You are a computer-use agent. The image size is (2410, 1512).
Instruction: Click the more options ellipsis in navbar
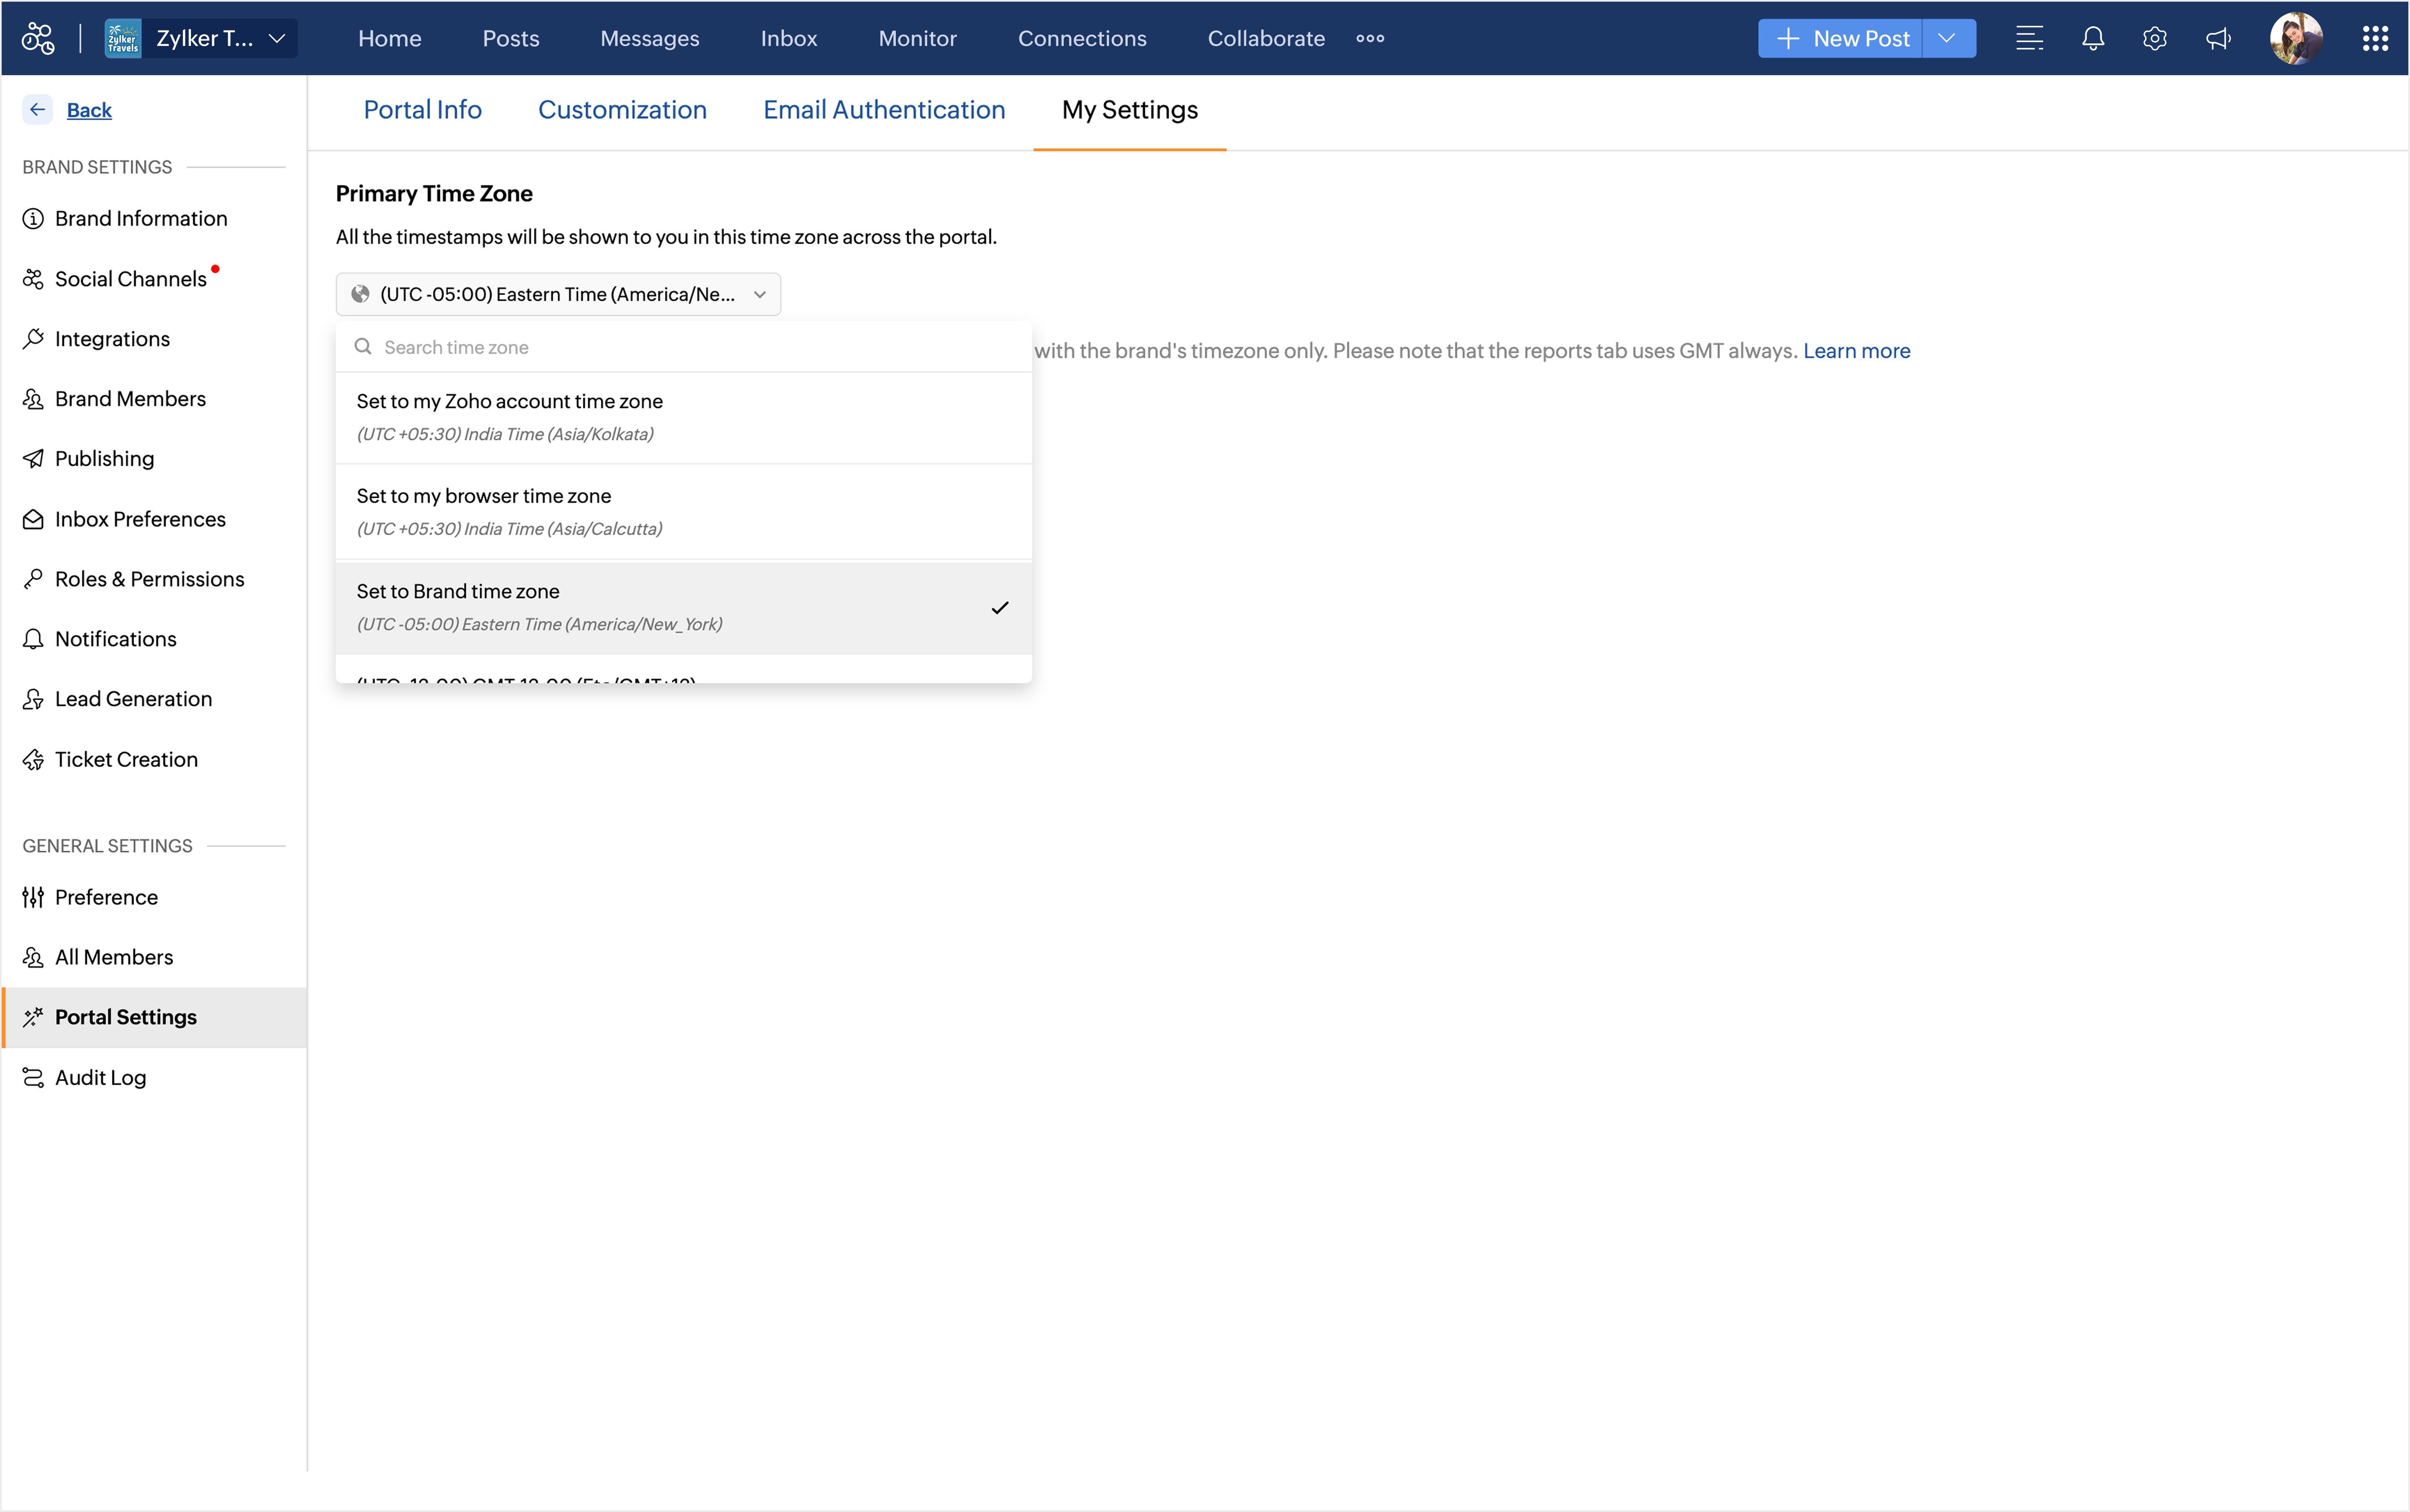click(1370, 38)
